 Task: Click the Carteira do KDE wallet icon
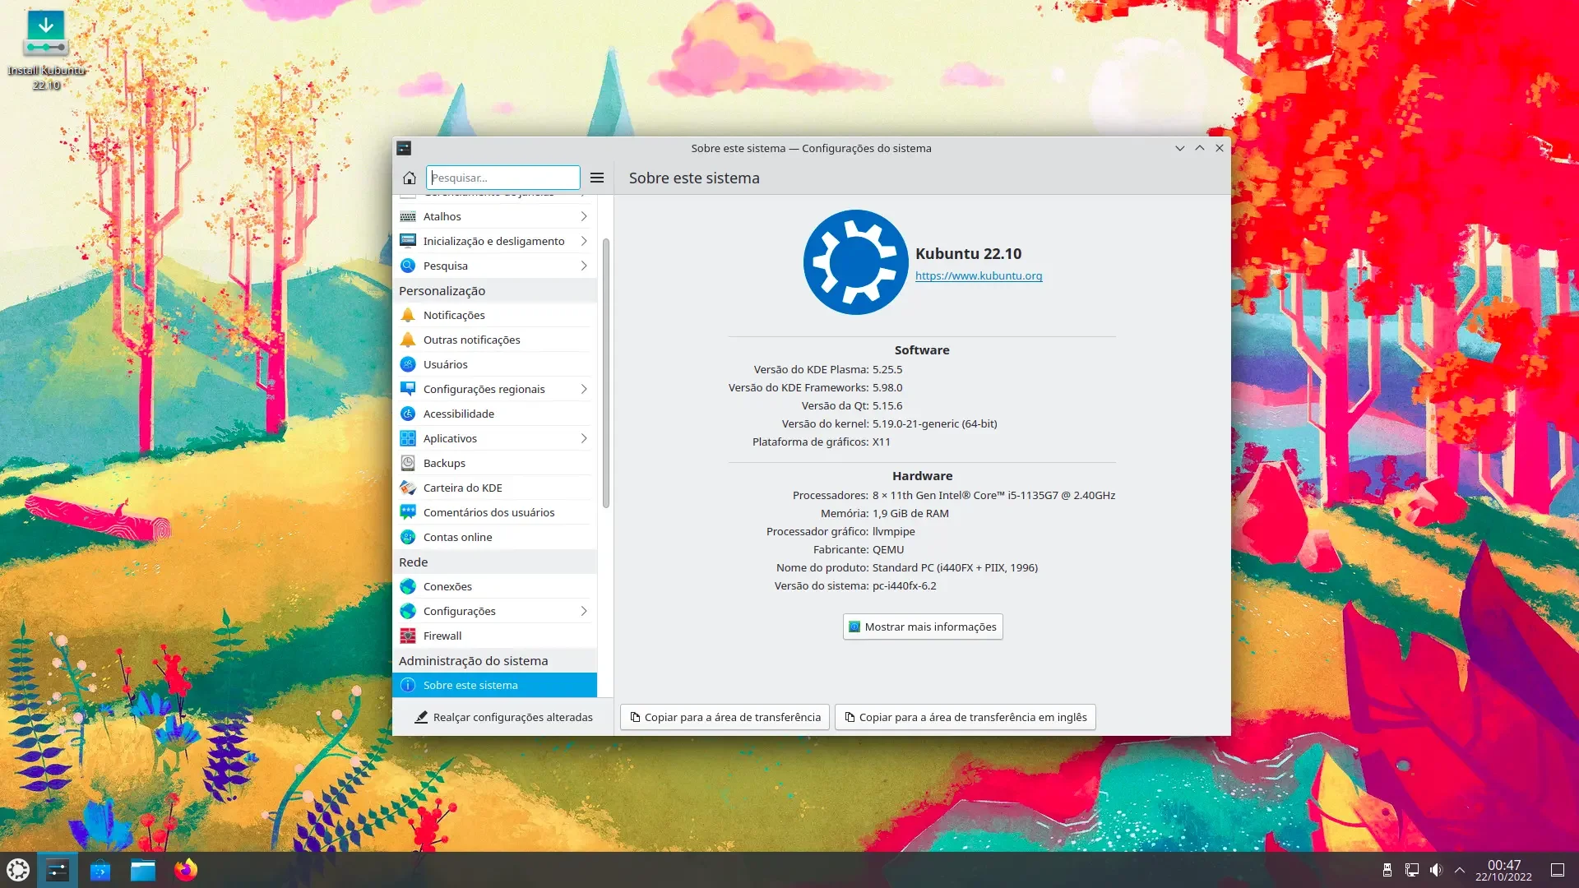(x=408, y=488)
